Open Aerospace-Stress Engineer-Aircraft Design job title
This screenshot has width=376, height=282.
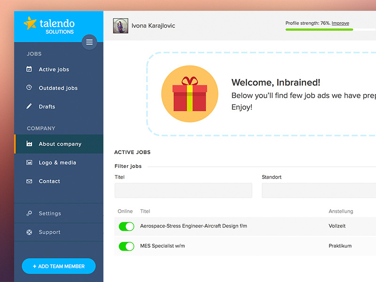point(194,226)
